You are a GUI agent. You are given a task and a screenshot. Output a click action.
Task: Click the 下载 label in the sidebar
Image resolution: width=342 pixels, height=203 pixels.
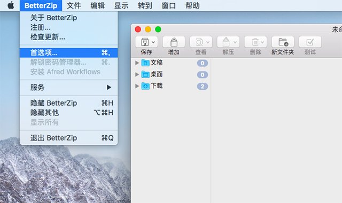[157, 85]
